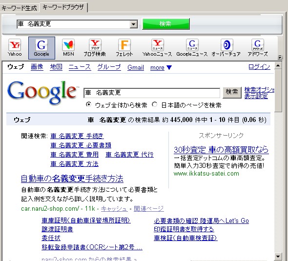
Task: Click related search 車 名義変更 必要書類
Action: tap(81, 145)
